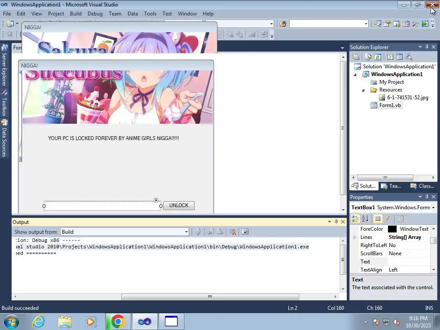Image resolution: width=440 pixels, height=330 pixels.
Task: Click Show All Files in Solution Explorer
Action: pos(368,57)
